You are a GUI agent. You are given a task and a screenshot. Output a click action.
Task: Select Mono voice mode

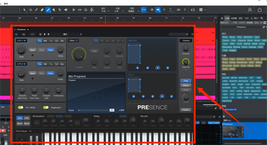click(x=186, y=85)
